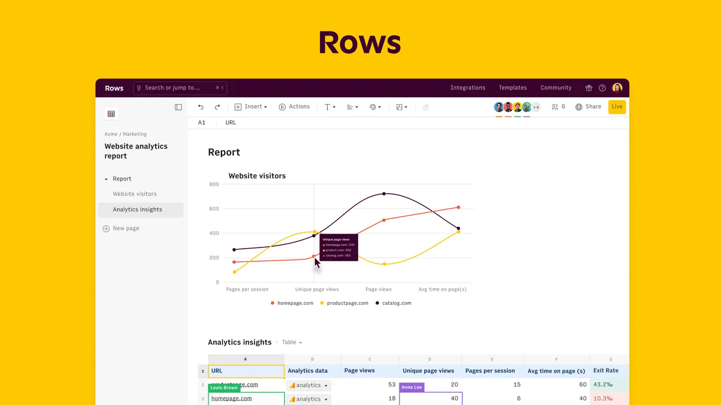Viewport: 721px width, 405px height.
Task: Collapse the Report tree section
Action: [106, 179]
